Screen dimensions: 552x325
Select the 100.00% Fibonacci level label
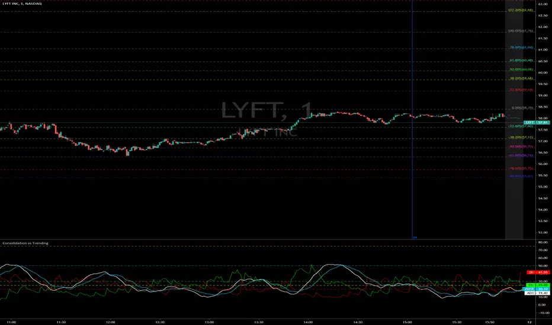pyautogui.click(x=521, y=31)
